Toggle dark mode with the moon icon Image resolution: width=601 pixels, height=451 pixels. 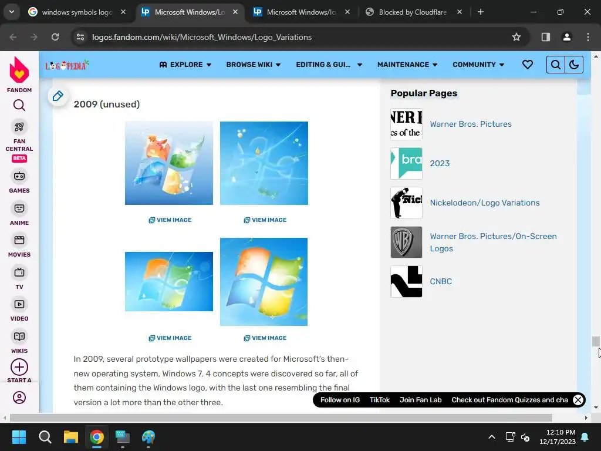[574, 65]
